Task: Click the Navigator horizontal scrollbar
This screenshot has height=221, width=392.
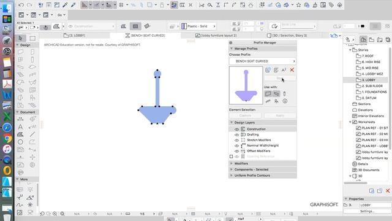Action: (355, 183)
